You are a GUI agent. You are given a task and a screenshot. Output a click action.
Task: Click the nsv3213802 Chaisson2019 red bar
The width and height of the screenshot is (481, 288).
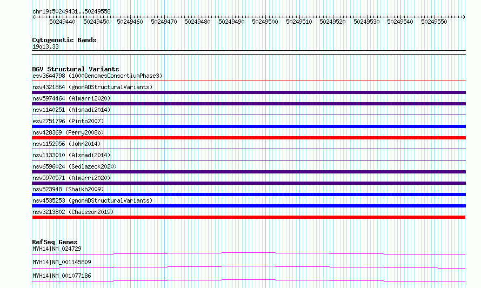249,217
